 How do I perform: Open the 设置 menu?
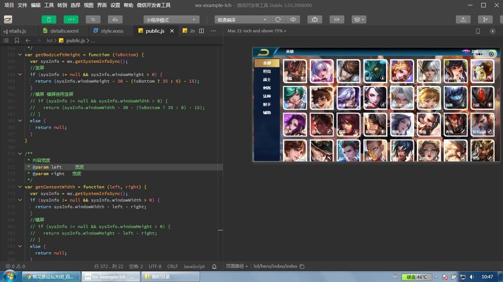click(115, 5)
